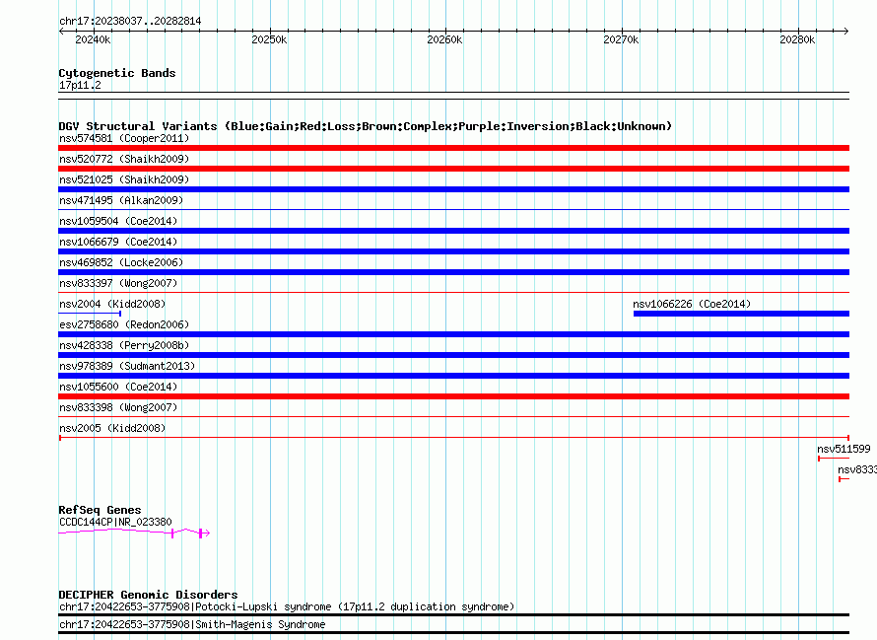Click the blue gain bar under nsv1059504
Screen dimensions: 877x640
[453, 231]
